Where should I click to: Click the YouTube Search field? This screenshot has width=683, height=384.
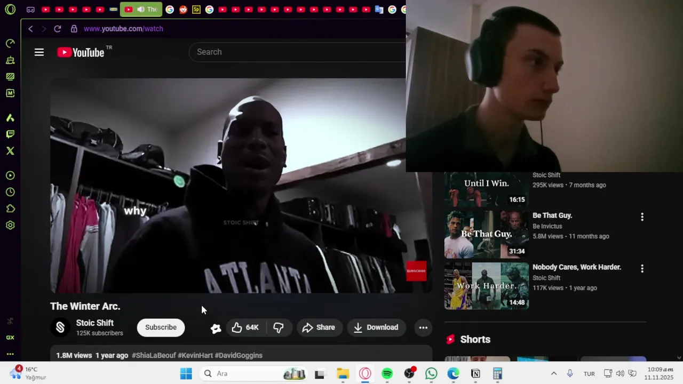tap(297, 52)
